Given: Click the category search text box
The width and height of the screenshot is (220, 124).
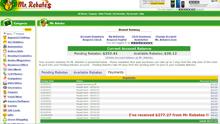Looking at the screenshot, I should [x=13, y=30].
